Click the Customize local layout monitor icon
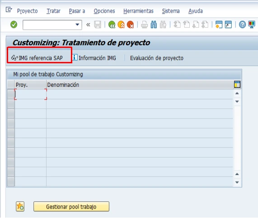This screenshot has width=258, height=218. (x=252, y=25)
